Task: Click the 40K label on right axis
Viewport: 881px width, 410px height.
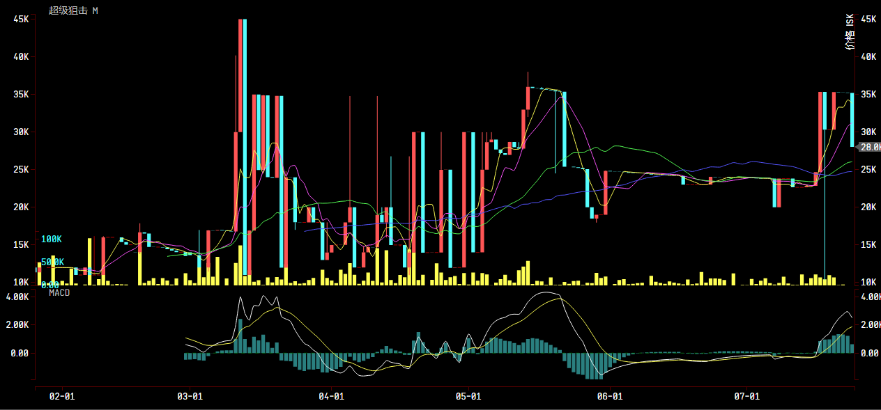Action: 868,57
